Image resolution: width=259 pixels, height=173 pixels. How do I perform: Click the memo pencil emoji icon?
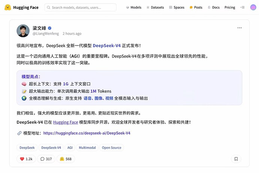coord(24,91)
